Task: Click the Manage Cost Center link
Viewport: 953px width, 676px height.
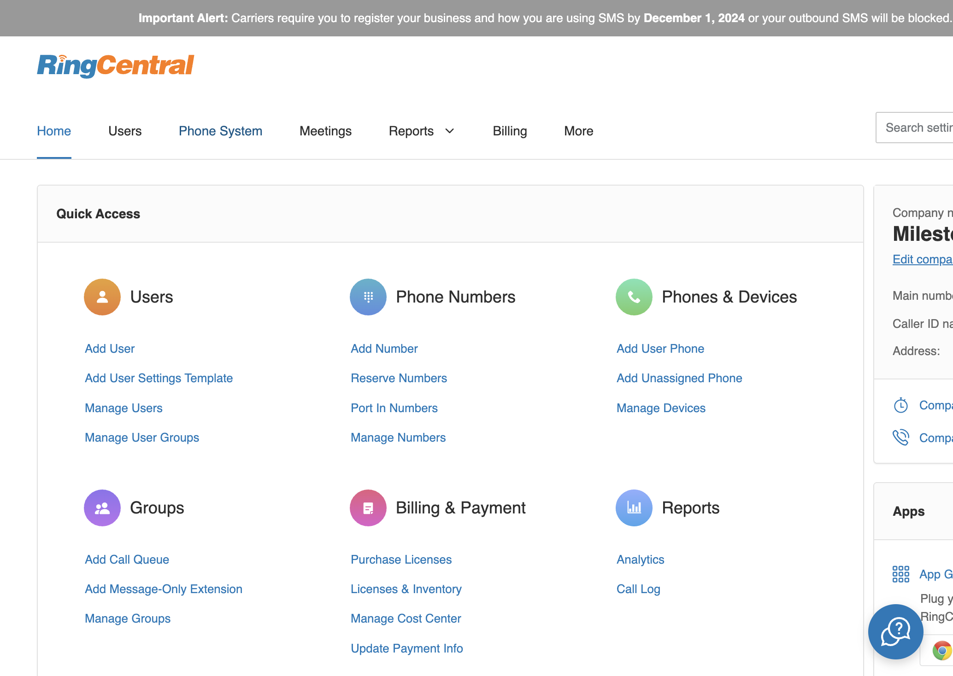Action: pos(406,618)
